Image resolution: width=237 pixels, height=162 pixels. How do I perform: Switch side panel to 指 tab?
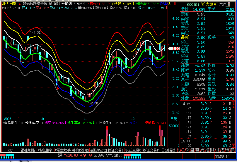(x=207, y=150)
